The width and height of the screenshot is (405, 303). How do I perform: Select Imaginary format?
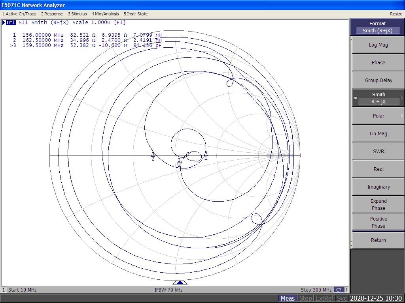coord(378,187)
